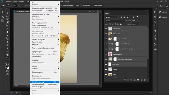
Task: Select the Lasso tool
Action: 7,19
